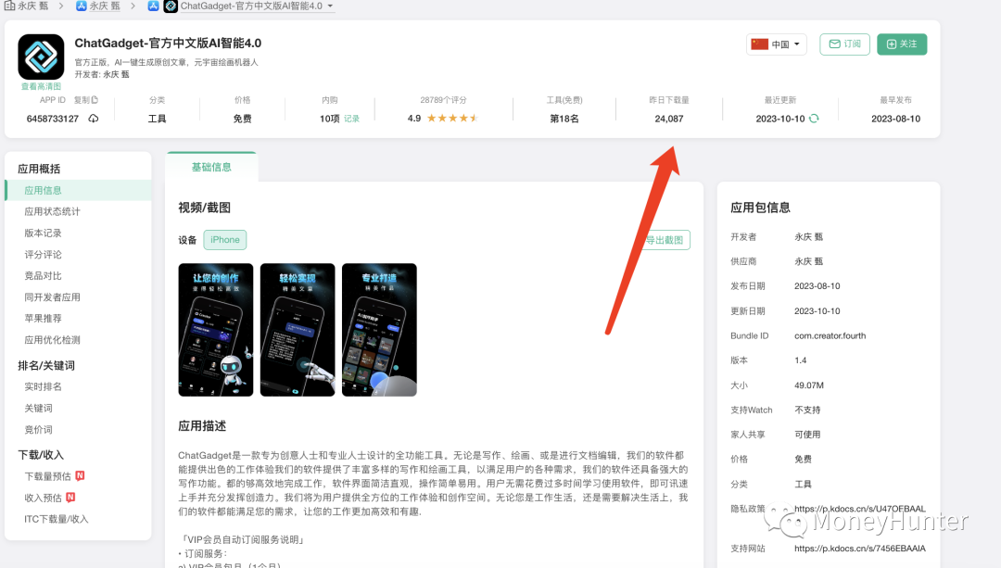Copy the APP ID using the copy icon
Screen dimensions: 1001x568
pos(95,99)
